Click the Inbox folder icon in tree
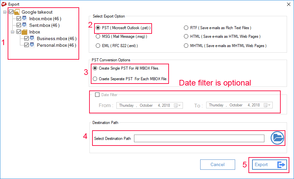Viewport: 294px width, 179px height. pos(24,32)
